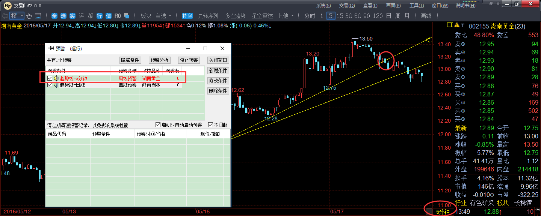This screenshot has width=541, height=216.
Task: Click the blue 选 icon
Action: [x=63, y=16]
